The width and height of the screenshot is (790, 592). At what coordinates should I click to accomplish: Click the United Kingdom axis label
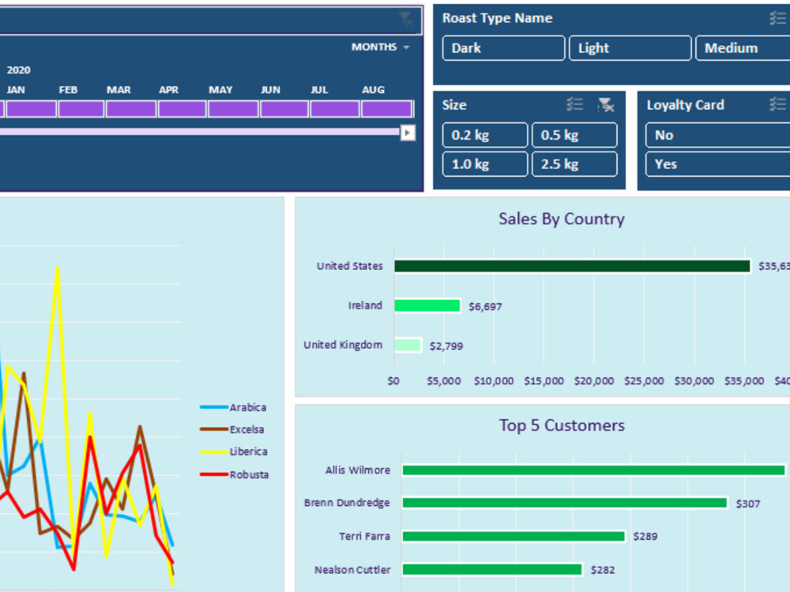[x=343, y=345]
